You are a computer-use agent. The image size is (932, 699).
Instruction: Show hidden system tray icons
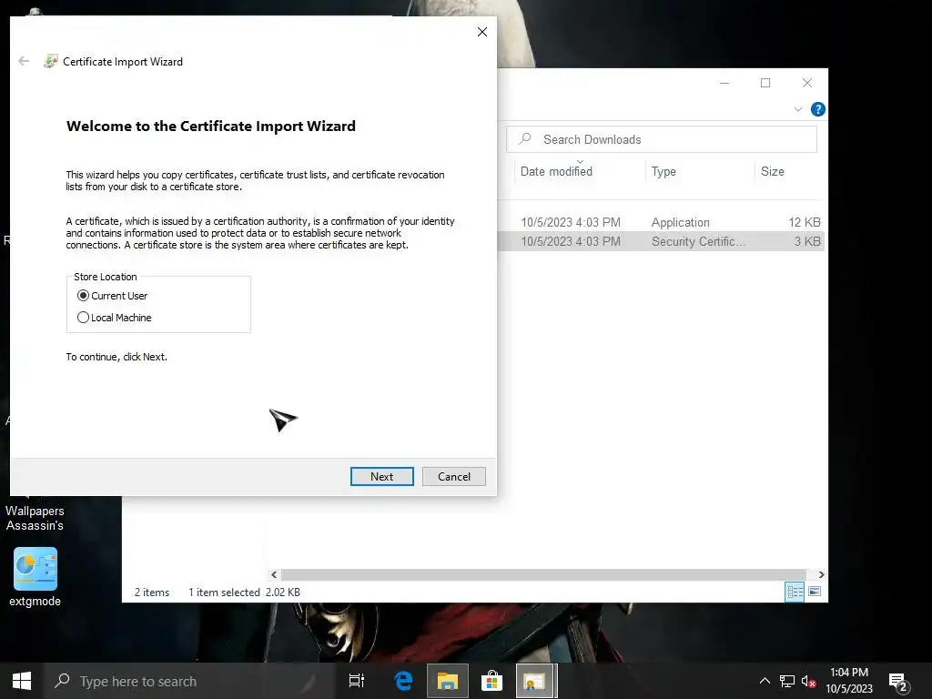coord(765,681)
